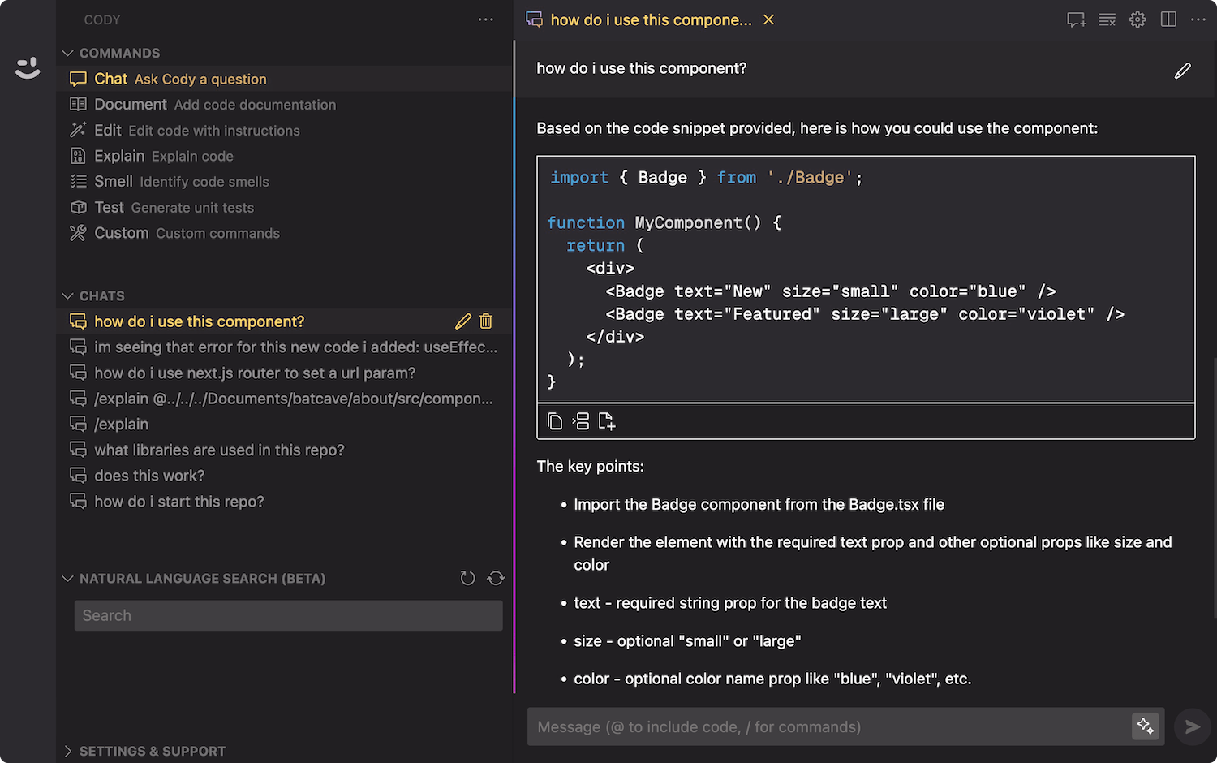Split the editor layout
The height and width of the screenshot is (763, 1217).
coord(1168,19)
